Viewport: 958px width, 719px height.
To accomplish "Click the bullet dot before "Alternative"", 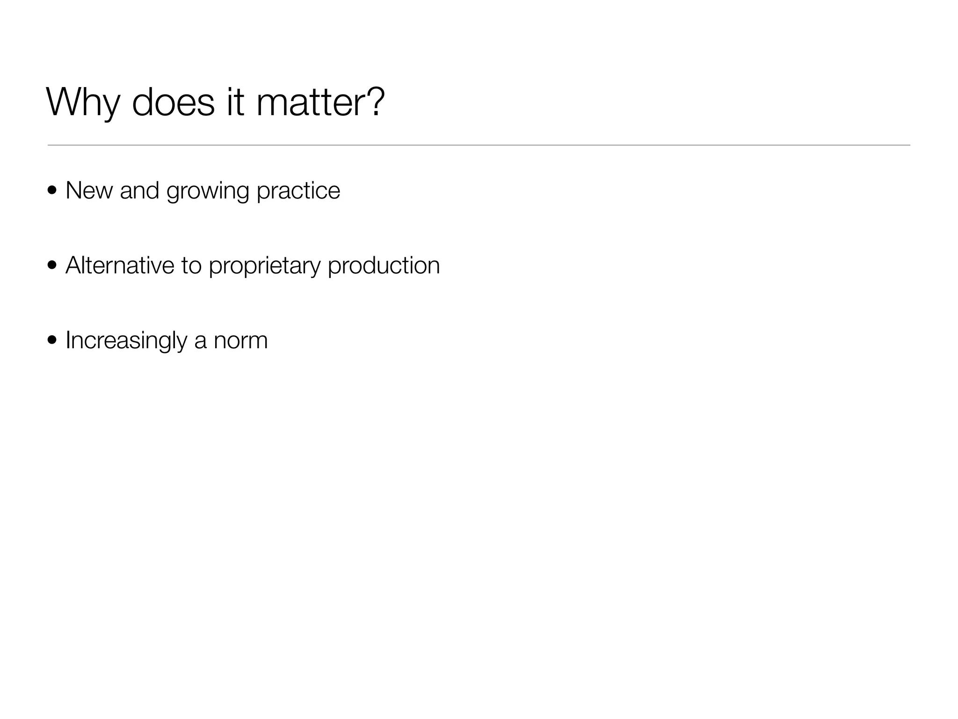I will click(52, 266).
